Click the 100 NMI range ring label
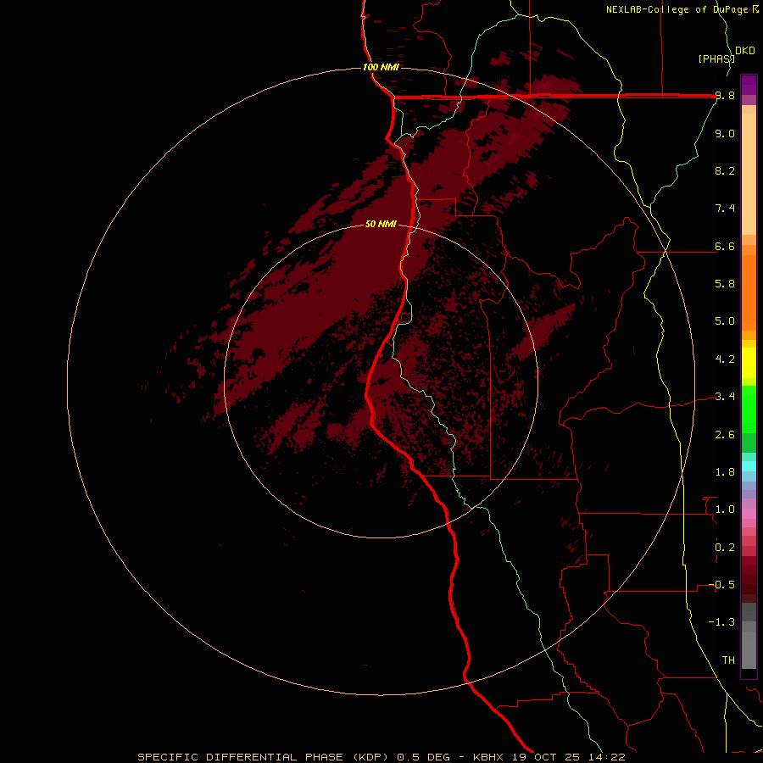 (x=381, y=67)
